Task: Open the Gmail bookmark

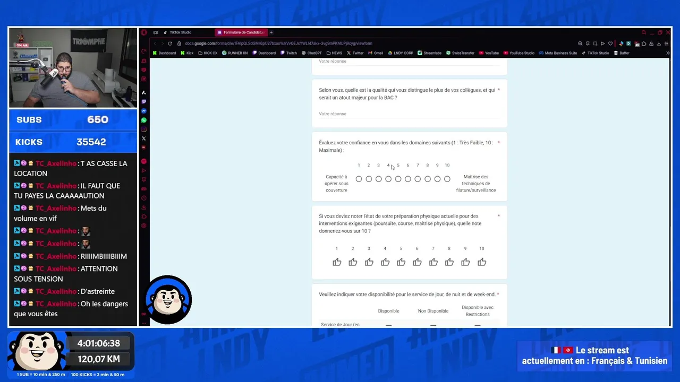Action: pos(376,53)
